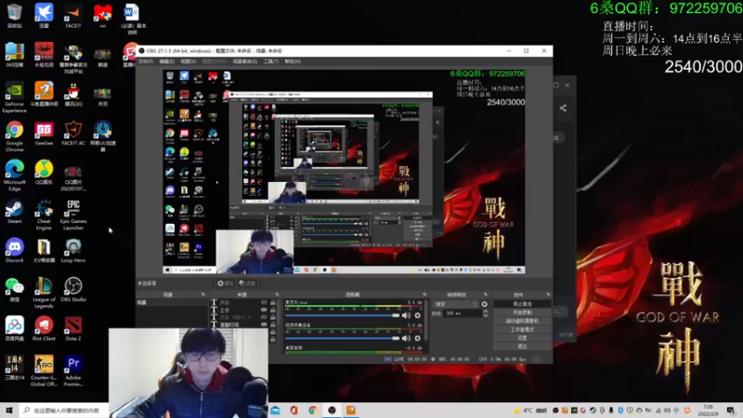Launch Steam from the desktop

click(14, 212)
